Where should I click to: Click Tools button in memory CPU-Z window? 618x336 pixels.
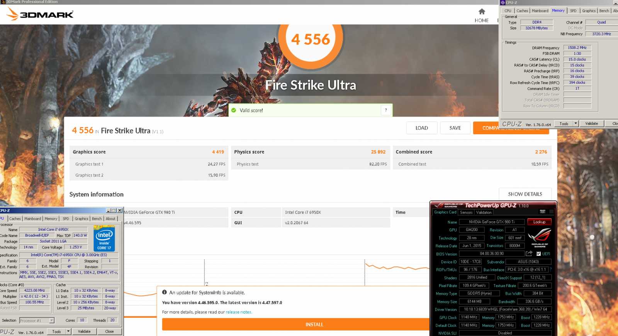point(564,123)
